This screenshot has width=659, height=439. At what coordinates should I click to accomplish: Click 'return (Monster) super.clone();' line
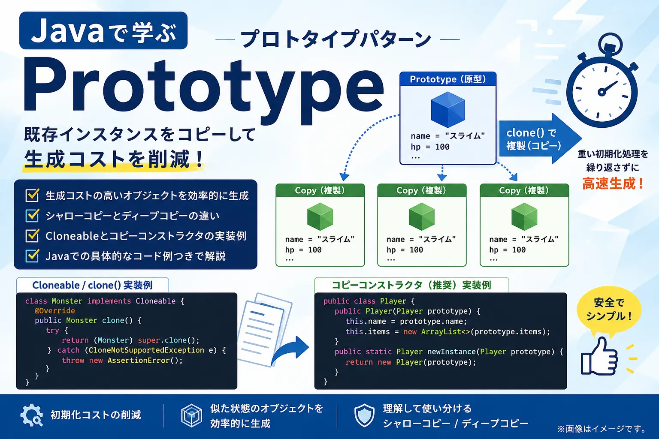pyautogui.click(x=131, y=340)
